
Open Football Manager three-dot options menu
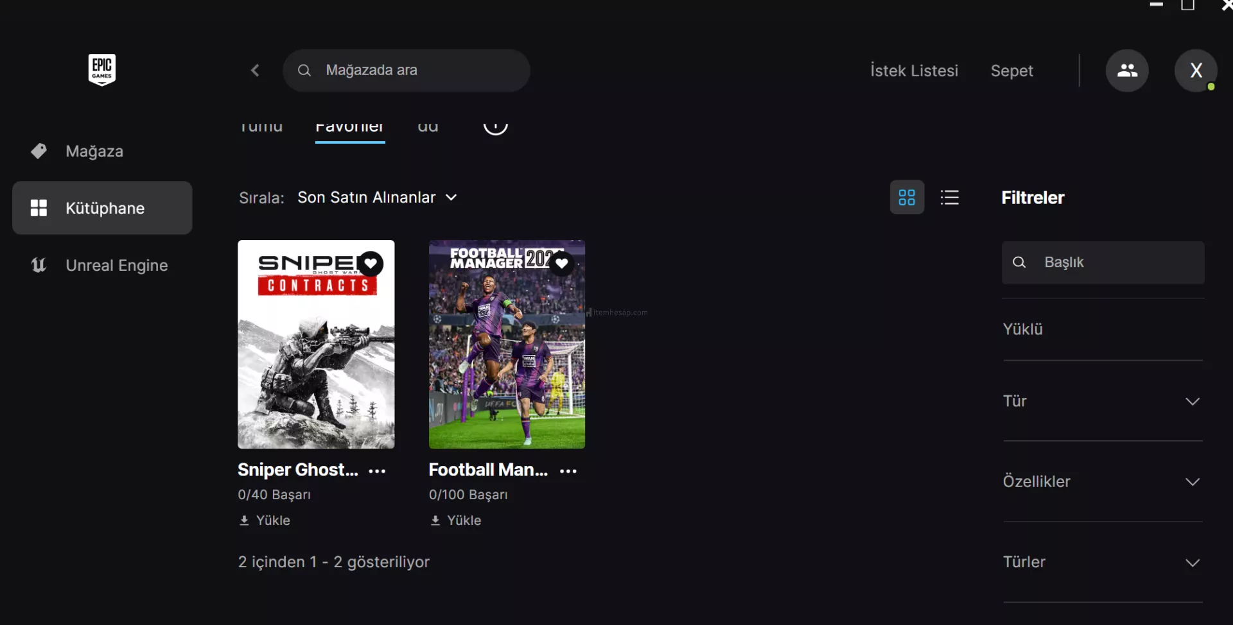[568, 471]
